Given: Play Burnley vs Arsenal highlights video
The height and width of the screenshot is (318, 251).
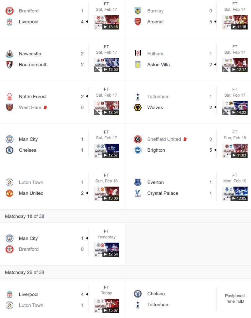Looking at the screenshot, I should 235,22.
